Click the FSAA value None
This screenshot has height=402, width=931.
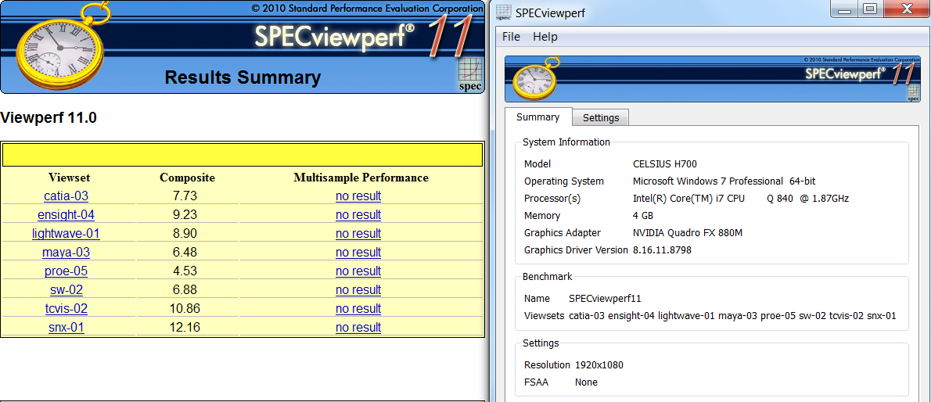pyautogui.click(x=586, y=382)
